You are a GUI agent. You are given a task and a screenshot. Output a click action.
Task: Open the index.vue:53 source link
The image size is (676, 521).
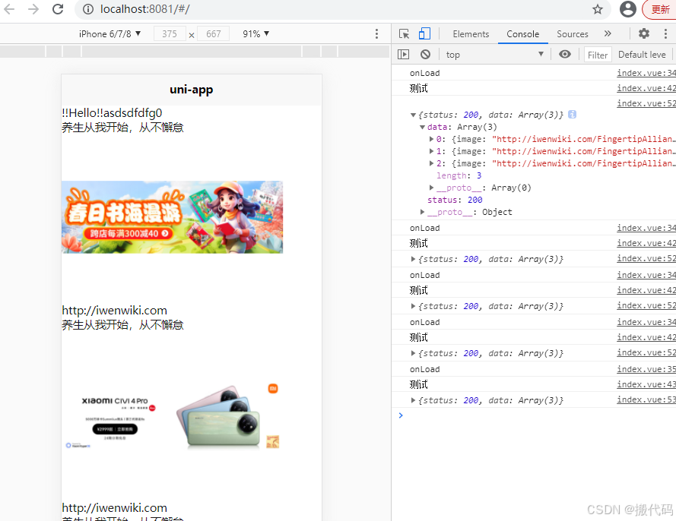click(646, 399)
